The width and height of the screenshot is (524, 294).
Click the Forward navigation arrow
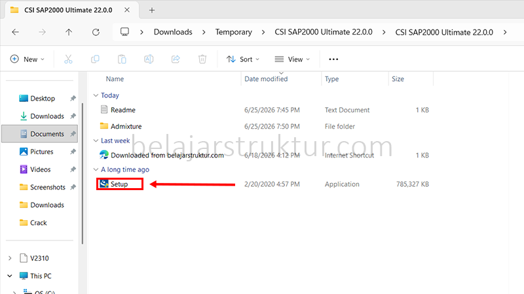42,32
